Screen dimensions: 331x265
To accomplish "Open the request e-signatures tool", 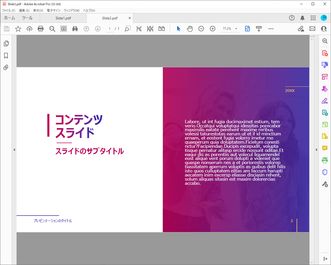I will click(x=325, y=89).
